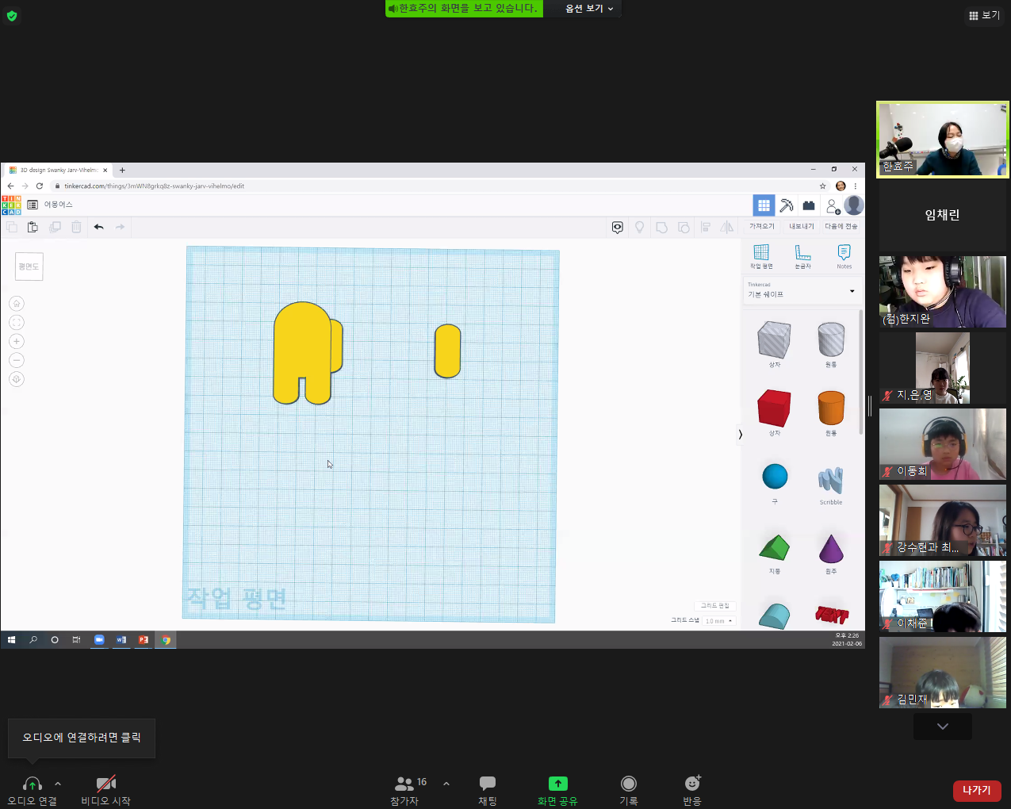Click the Redo arrow icon

point(121,227)
